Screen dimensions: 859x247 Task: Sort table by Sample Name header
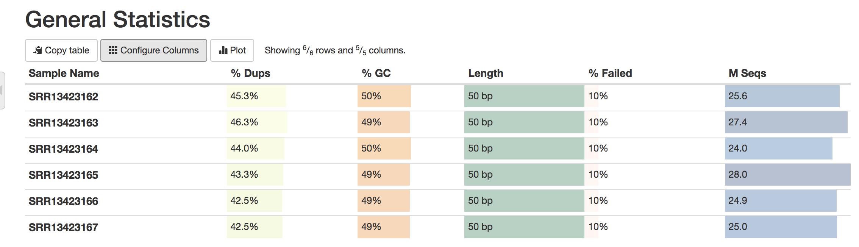(x=64, y=73)
